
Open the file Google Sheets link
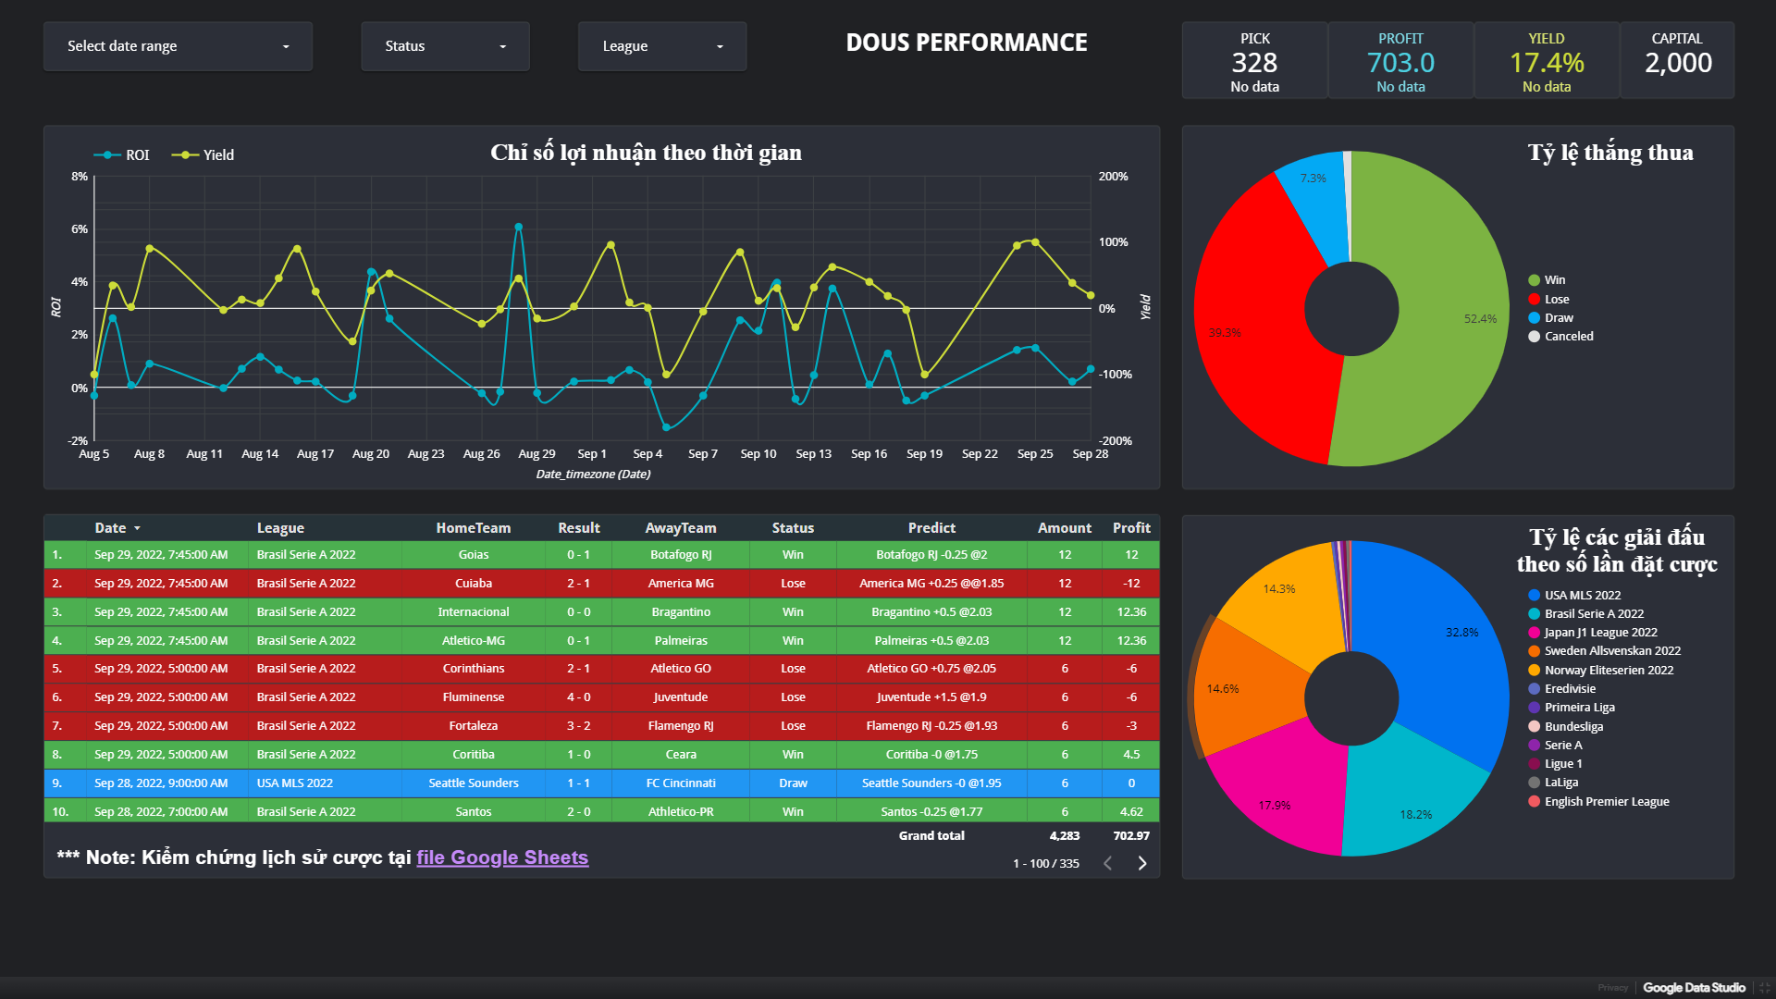(501, 857)
